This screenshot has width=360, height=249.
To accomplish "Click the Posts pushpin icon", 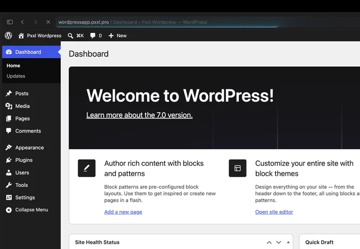I will tap(8, 94).
